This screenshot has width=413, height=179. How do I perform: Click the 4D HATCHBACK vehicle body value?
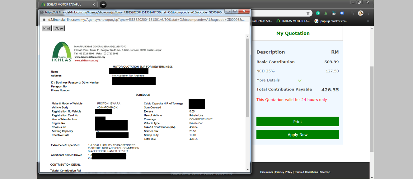coord(107,108)
